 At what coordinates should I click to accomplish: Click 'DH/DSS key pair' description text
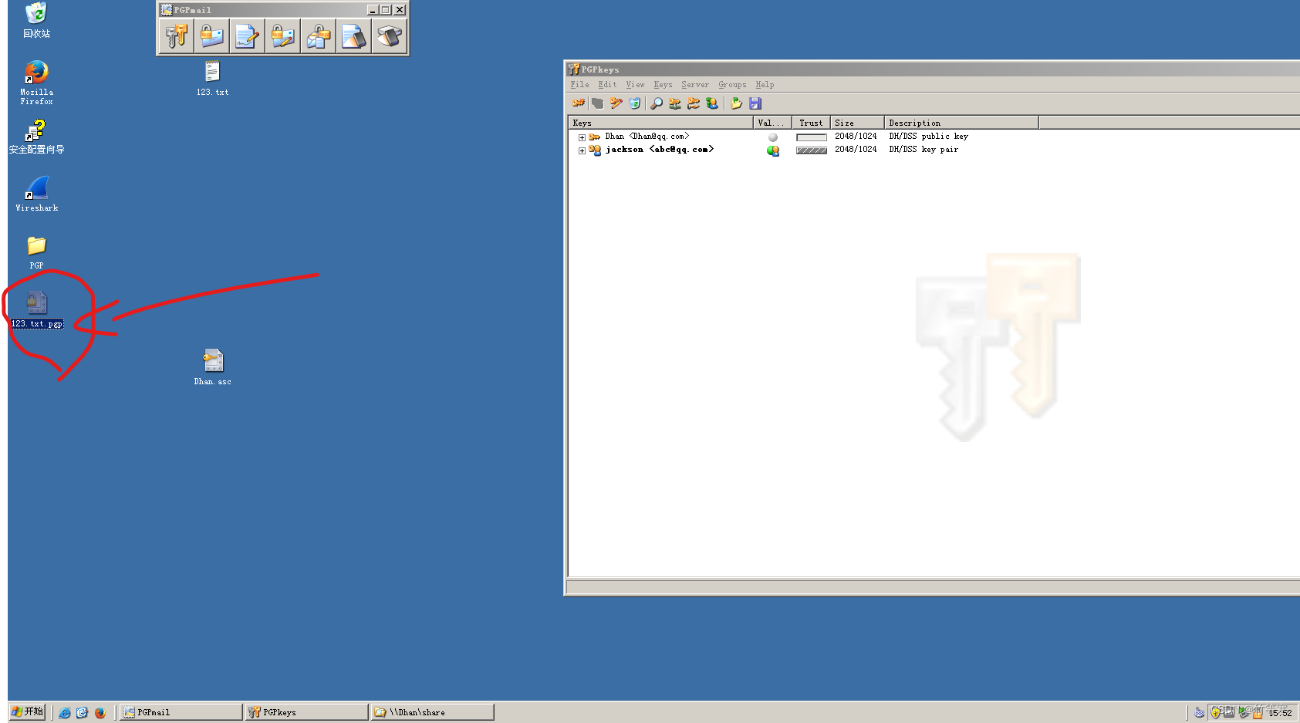pos(924,150)
